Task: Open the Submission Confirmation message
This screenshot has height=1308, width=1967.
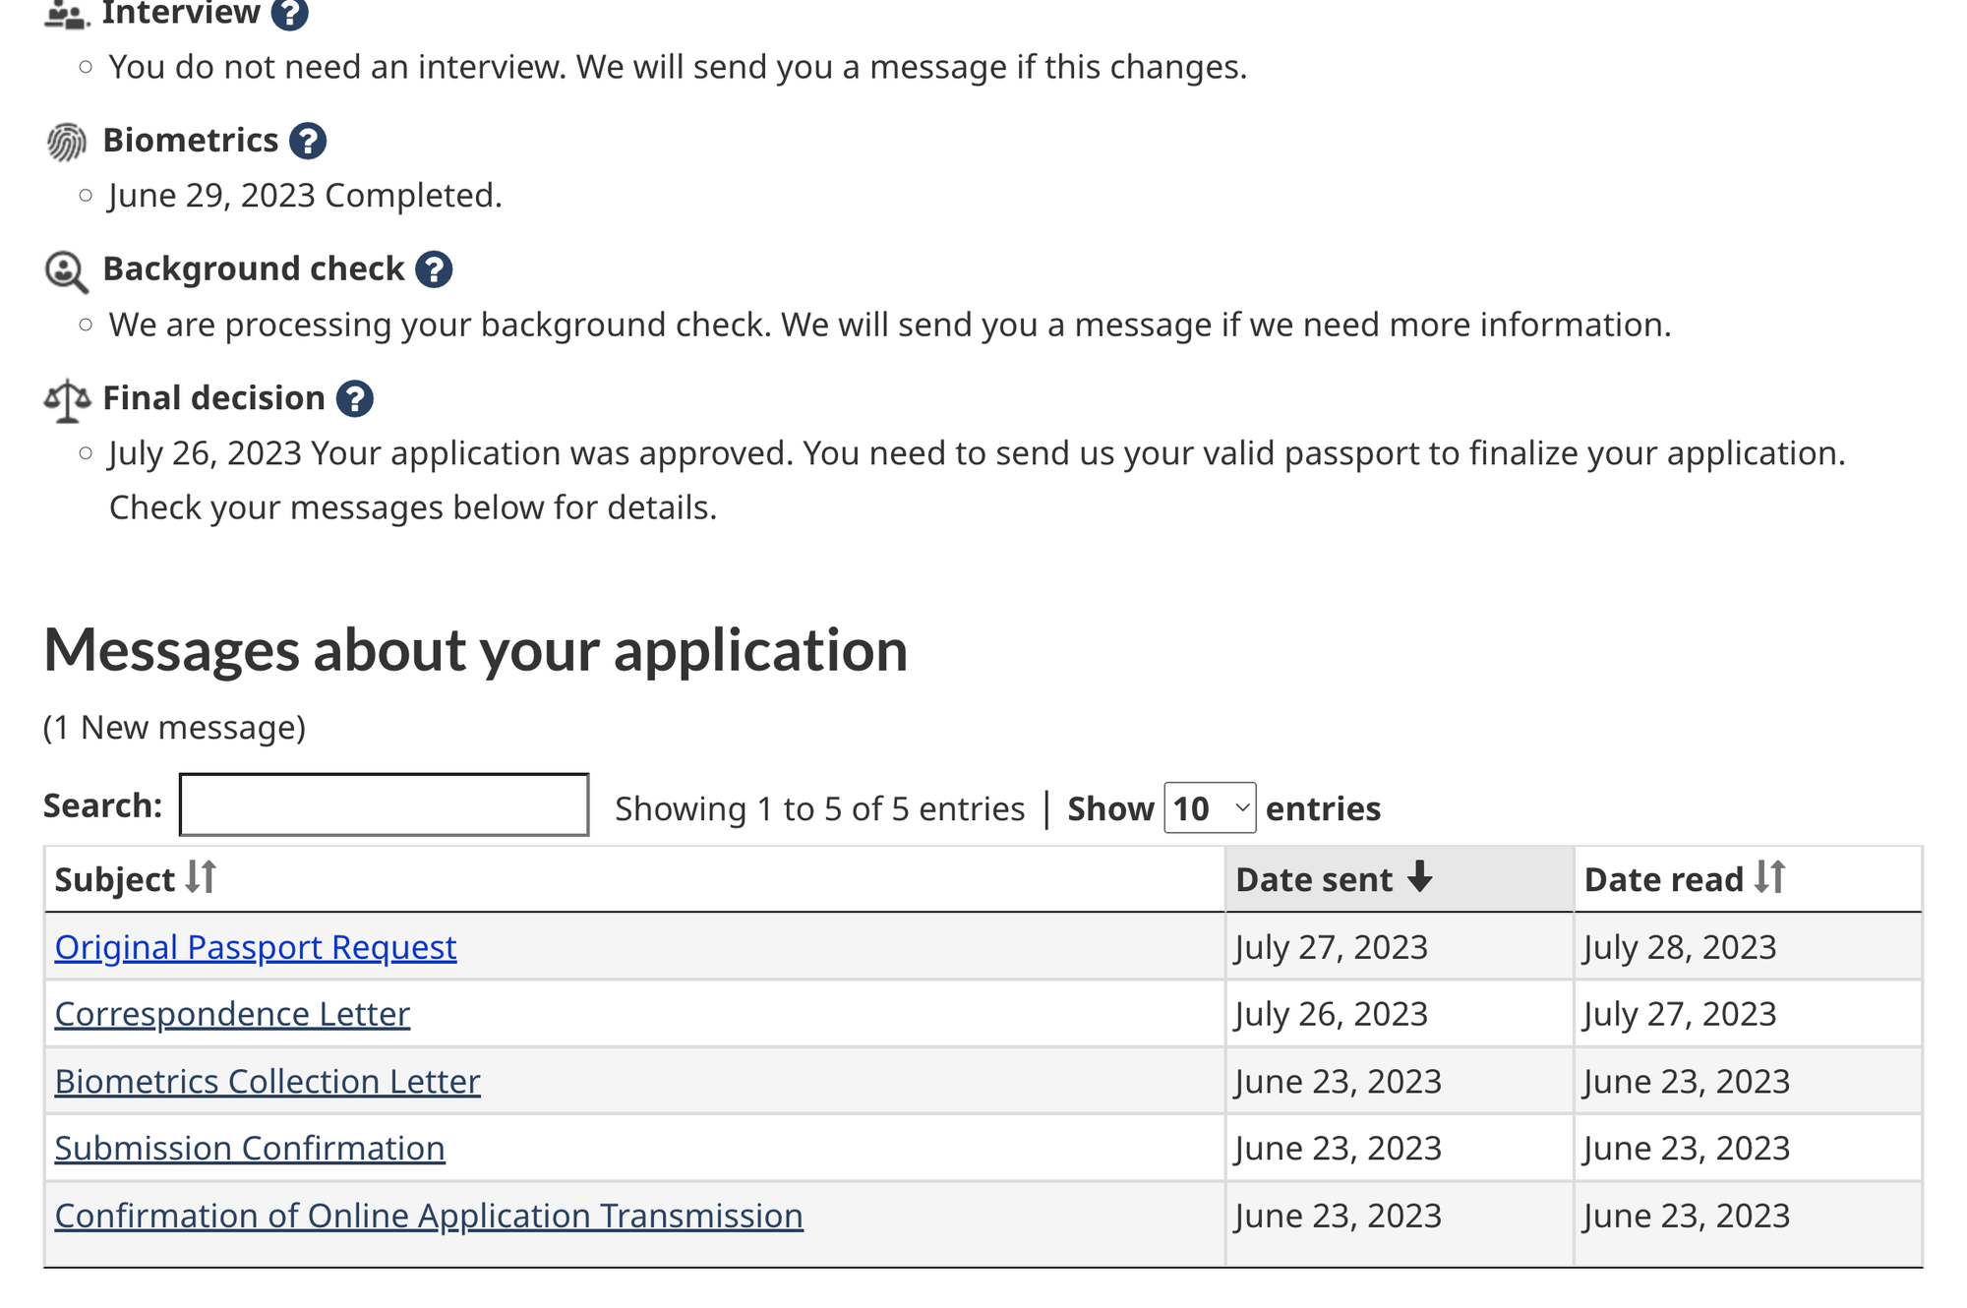Action: coord(250,1148)
